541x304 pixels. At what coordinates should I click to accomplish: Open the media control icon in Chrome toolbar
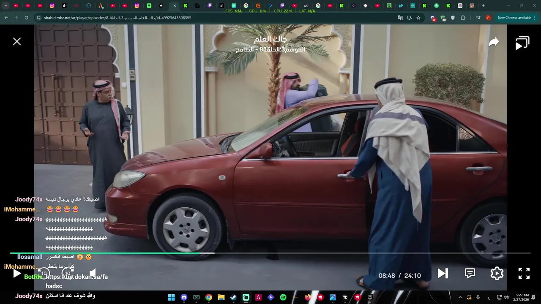[x=478, y=18]
